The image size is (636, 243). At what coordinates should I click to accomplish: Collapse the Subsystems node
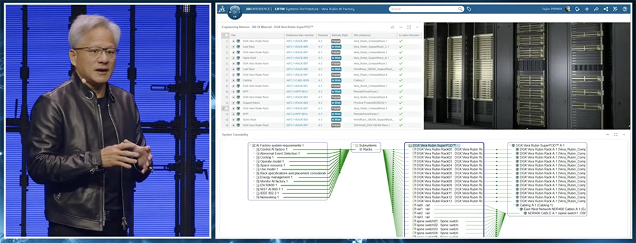(353, 145)
